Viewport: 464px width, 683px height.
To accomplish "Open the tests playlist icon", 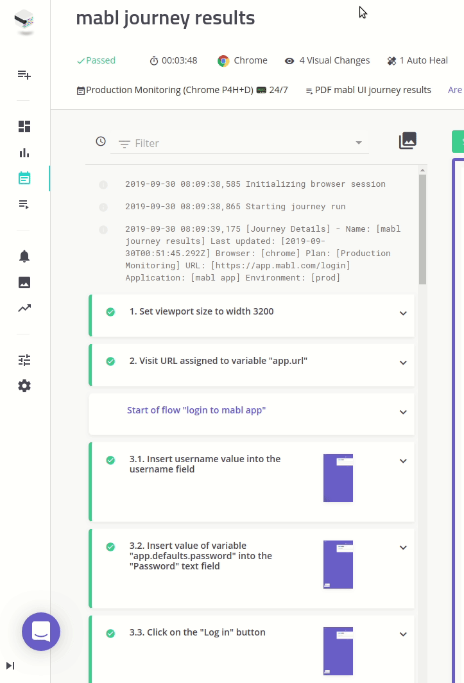I will tap(24, 204).
